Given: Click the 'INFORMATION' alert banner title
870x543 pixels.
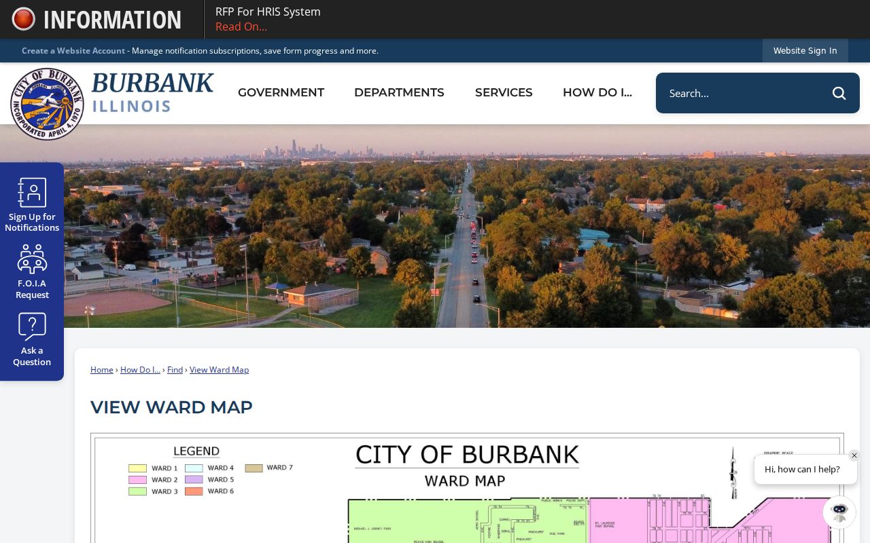Looking at the screenshot, I should 112,20.
